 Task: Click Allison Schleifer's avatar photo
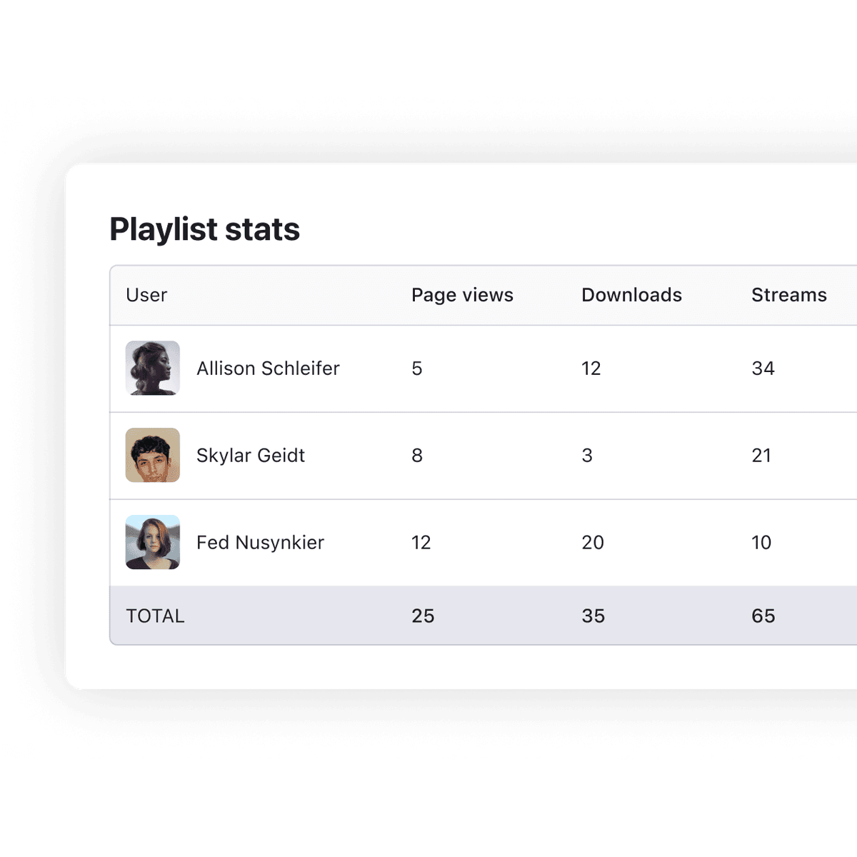click(x=153, y=368)
